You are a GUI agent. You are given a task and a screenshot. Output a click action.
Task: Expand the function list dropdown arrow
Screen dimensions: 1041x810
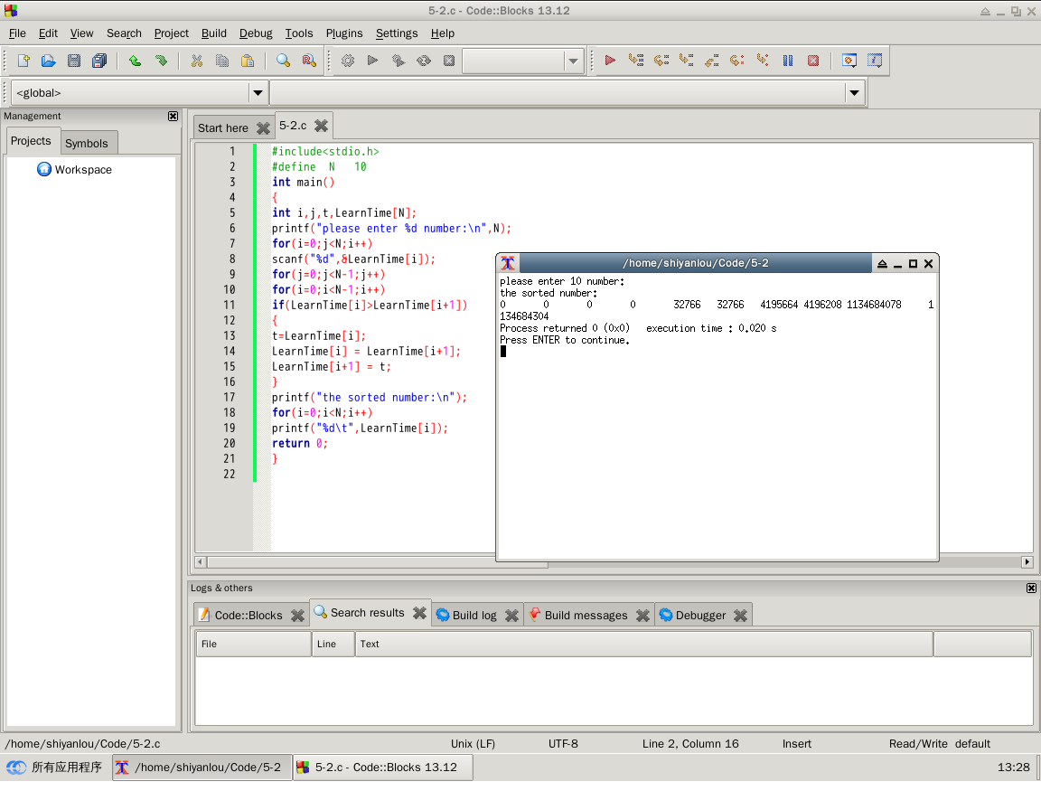click(x=855, y=93)
